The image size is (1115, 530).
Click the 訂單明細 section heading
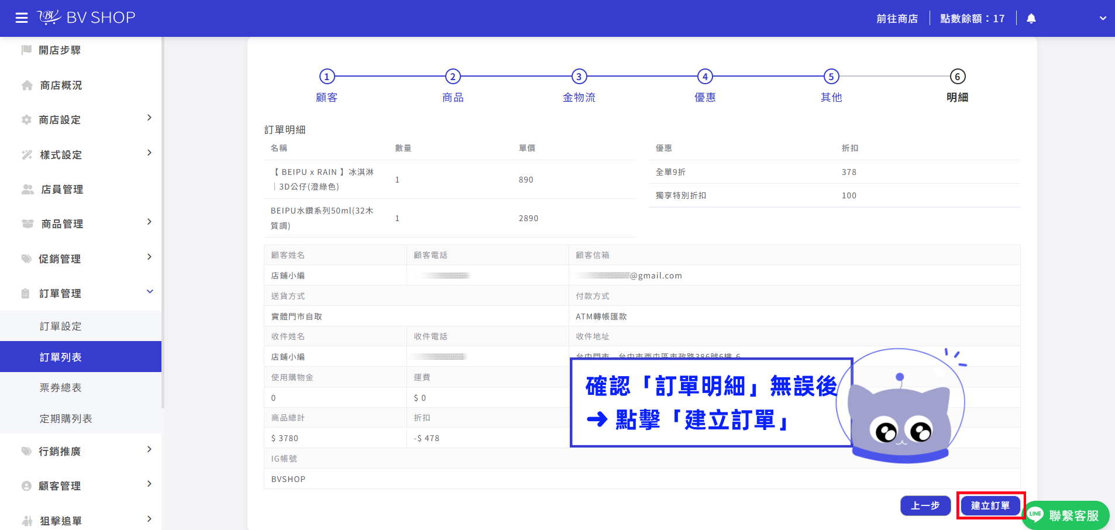pyautogui.click(x=285, y=130)
